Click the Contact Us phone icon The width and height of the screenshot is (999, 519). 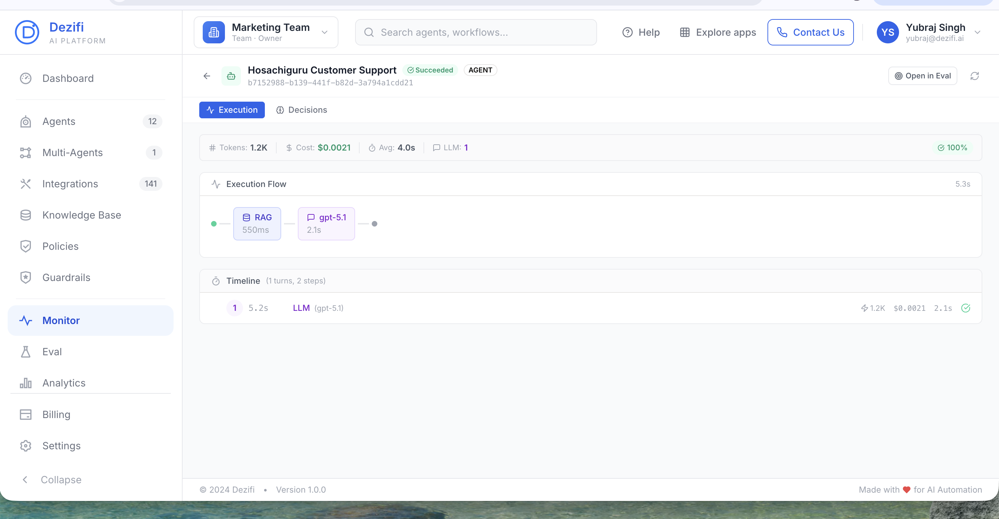(782, 32)
